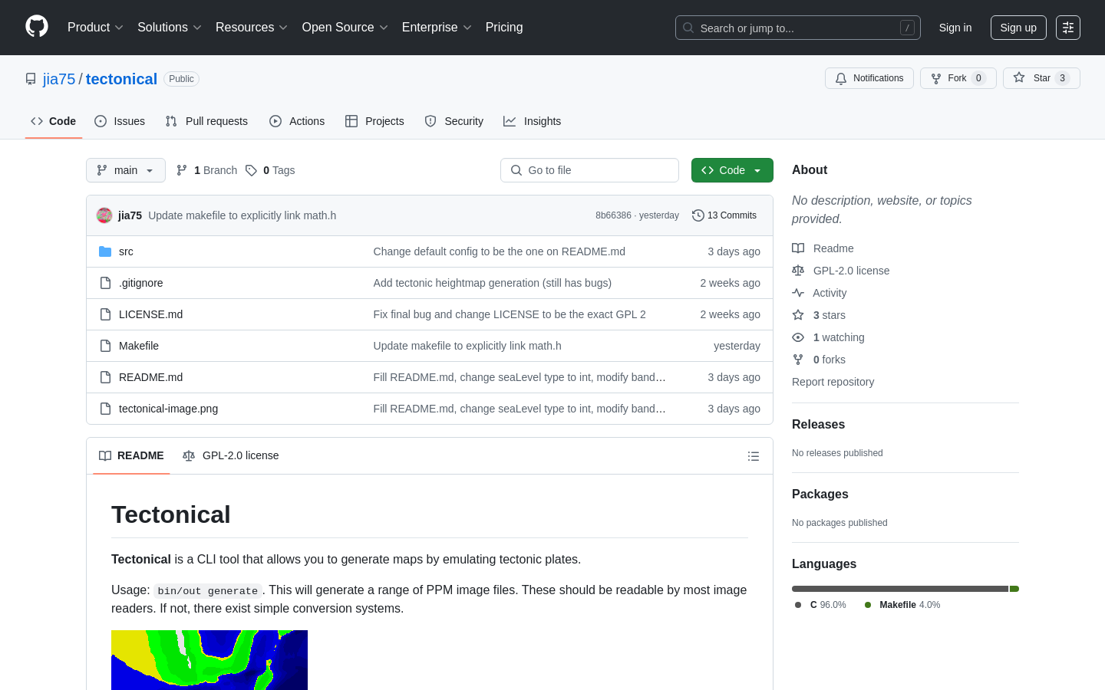
Task: Click the repository icon before jia75
Action: [31, 79]
